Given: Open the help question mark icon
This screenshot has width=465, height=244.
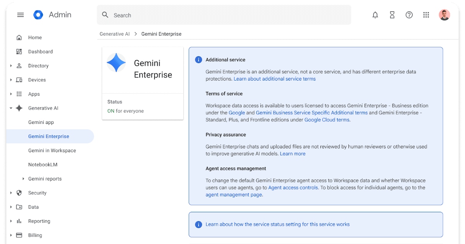Looking at the screenshot, I should click(x=409, y=15).
